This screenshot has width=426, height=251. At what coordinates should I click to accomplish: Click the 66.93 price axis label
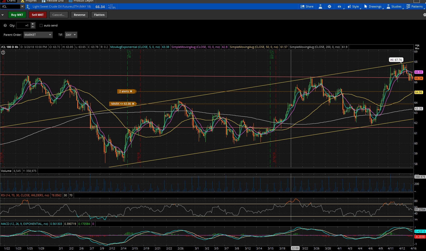pos(418,72)
